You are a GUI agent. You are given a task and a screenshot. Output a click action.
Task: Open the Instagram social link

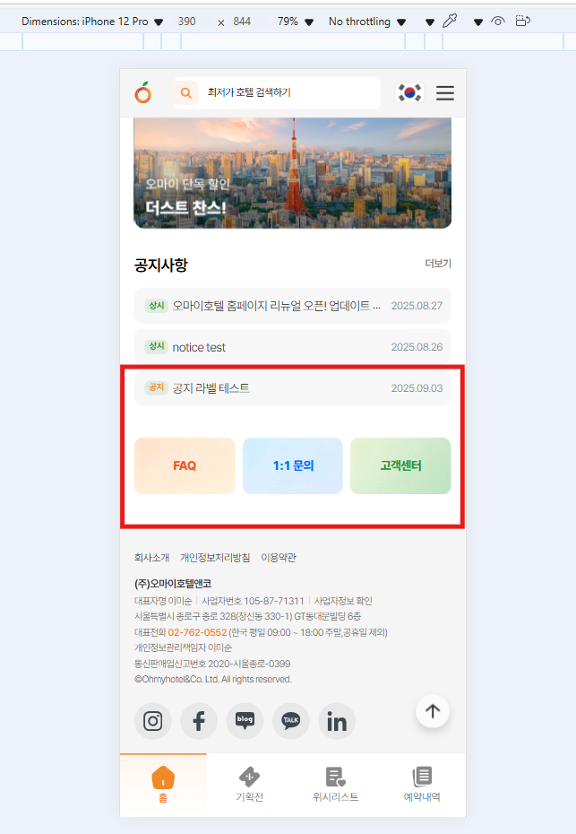coord(153,721)
